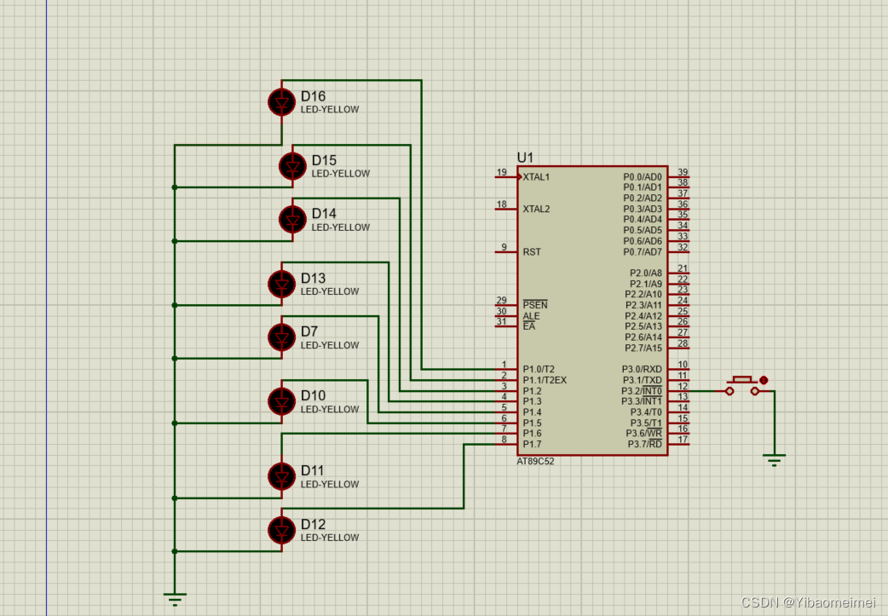Click the push button switch on P3.2
Viewport: 888px width, 616px height.
coord(742,386)
